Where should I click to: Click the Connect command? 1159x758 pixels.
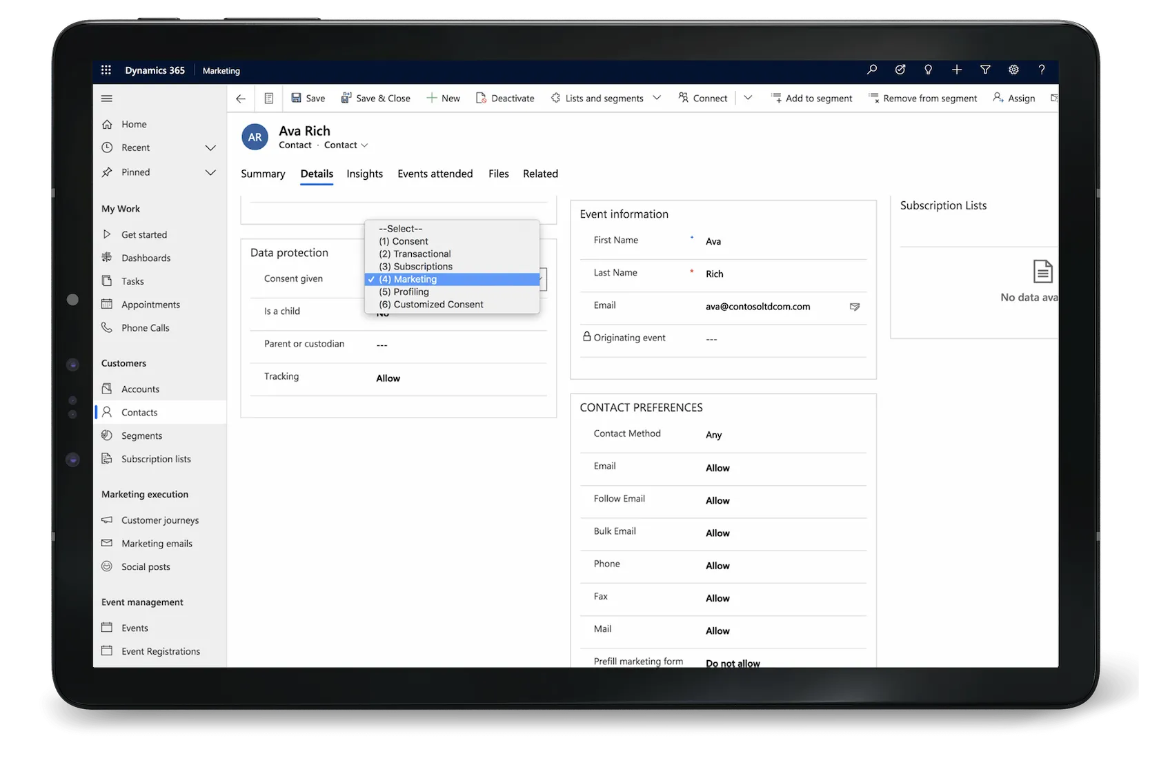pyautogui.click(x=702, y=99)
